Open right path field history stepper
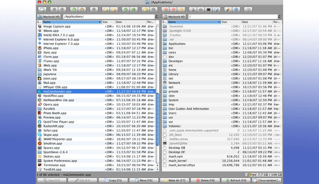This screenshot has height=184, width=319. (x=279, y=17)
